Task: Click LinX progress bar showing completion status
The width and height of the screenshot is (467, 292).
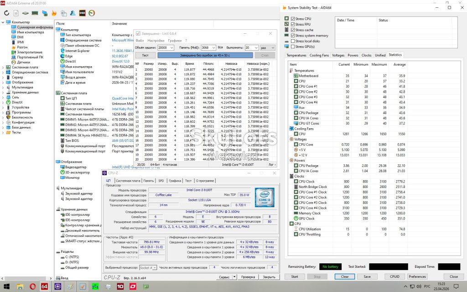Action: point(205,55)
